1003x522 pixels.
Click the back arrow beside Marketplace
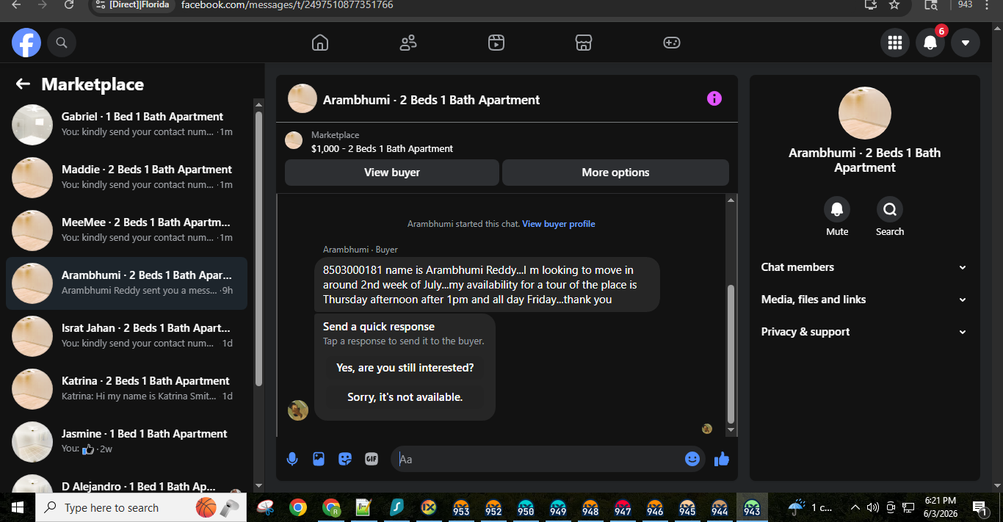tap(23, 84)
